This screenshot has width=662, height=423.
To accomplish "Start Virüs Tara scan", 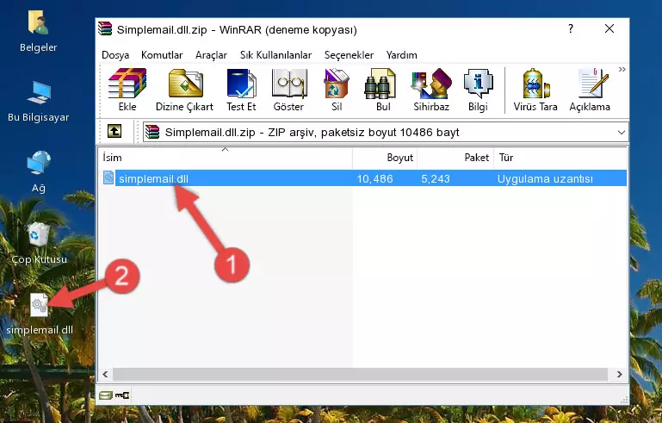I will coord(535,90).
